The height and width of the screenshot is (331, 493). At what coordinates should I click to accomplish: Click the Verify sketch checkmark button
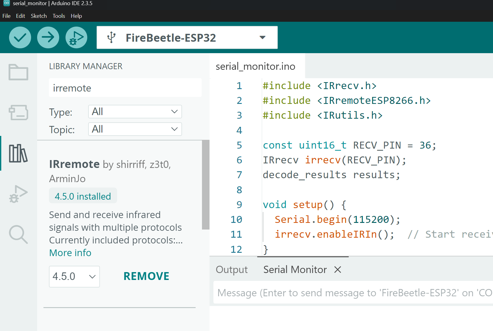tap(20, 37)
